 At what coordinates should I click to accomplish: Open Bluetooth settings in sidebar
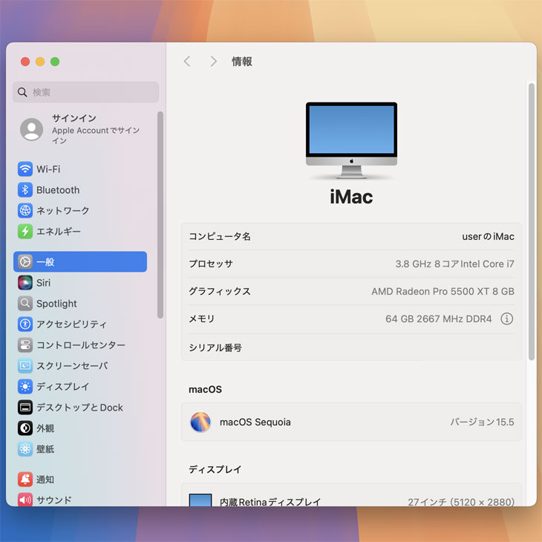coord(80,190)
